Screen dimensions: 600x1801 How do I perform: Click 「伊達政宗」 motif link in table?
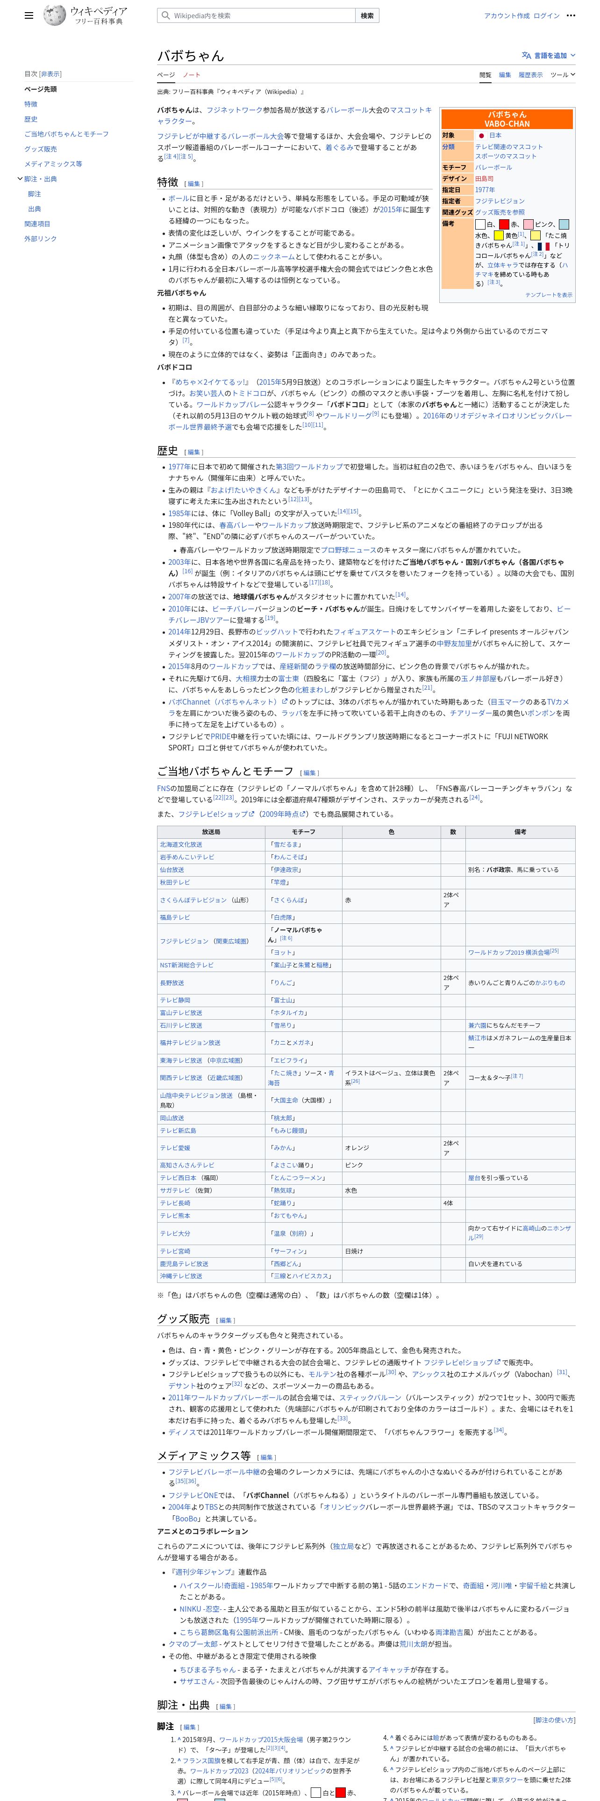(x=286, y=870)
